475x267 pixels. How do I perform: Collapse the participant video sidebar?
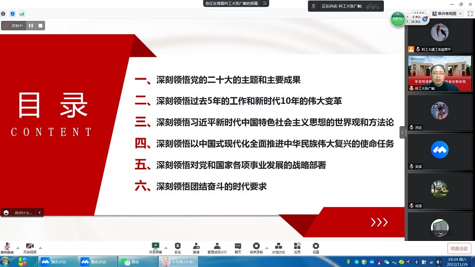click(402, 132)
